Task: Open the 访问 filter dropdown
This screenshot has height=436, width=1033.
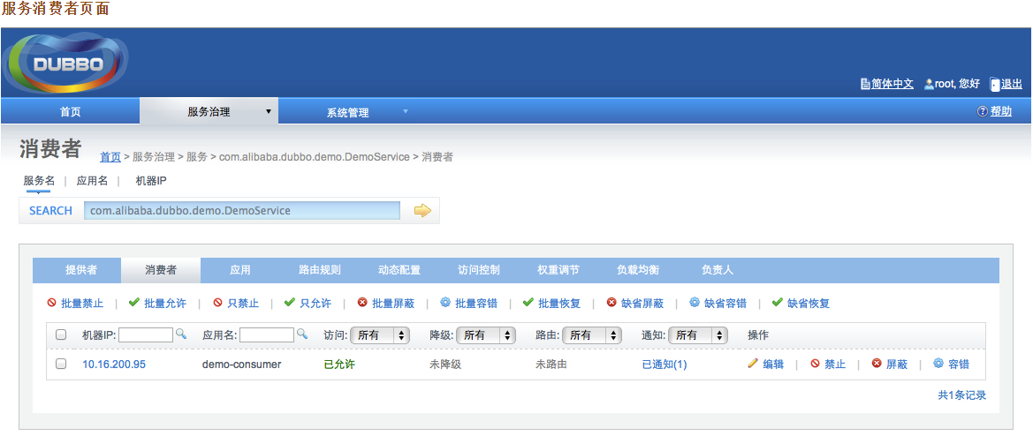Action: [380, 335]
